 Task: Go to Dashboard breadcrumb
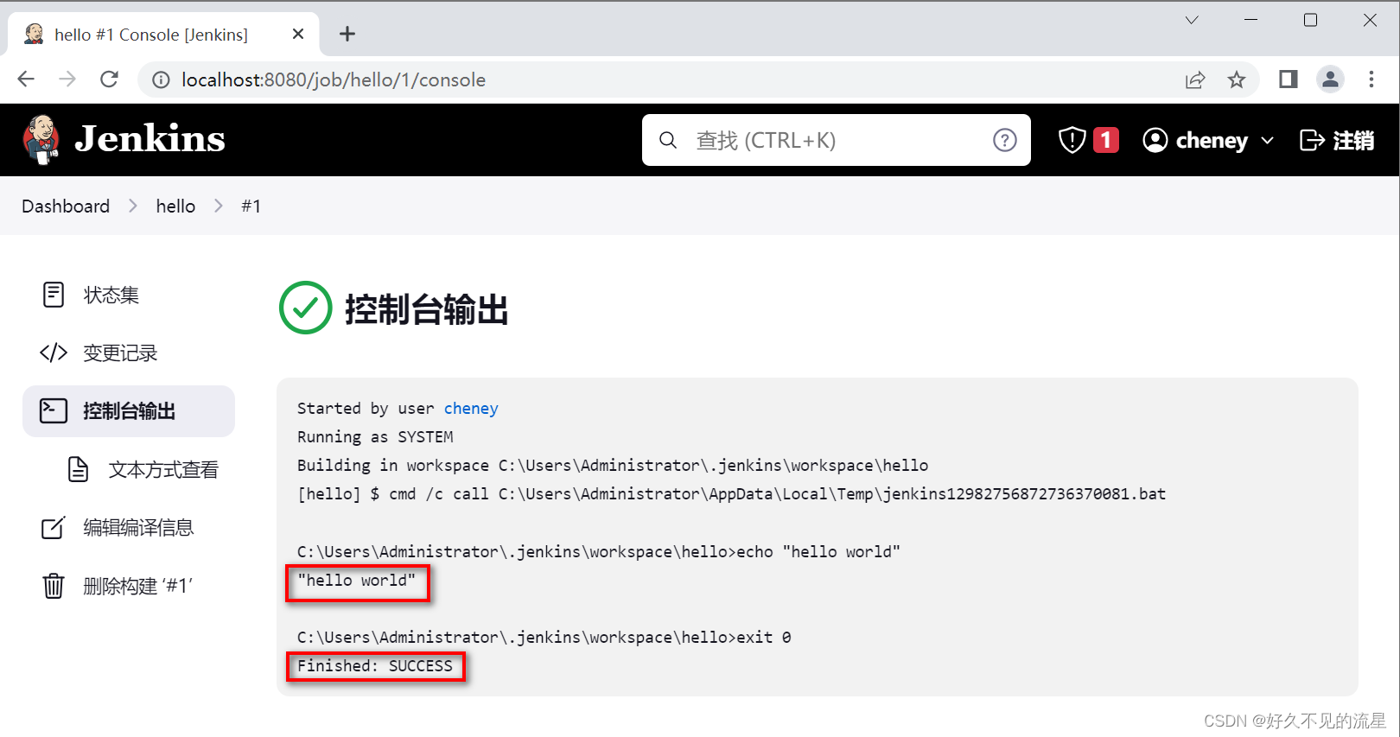[x=66, y=206]
